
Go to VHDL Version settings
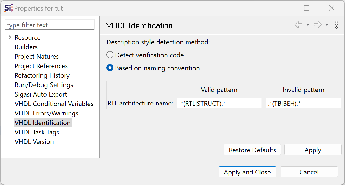pos(34,142)
